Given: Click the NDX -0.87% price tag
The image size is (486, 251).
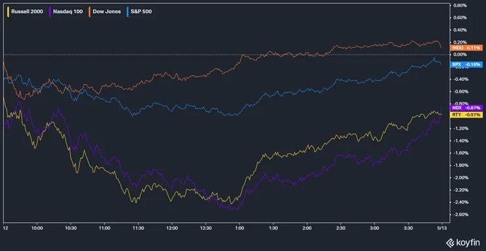Looking at the screenshot, I should coord(466,108).
